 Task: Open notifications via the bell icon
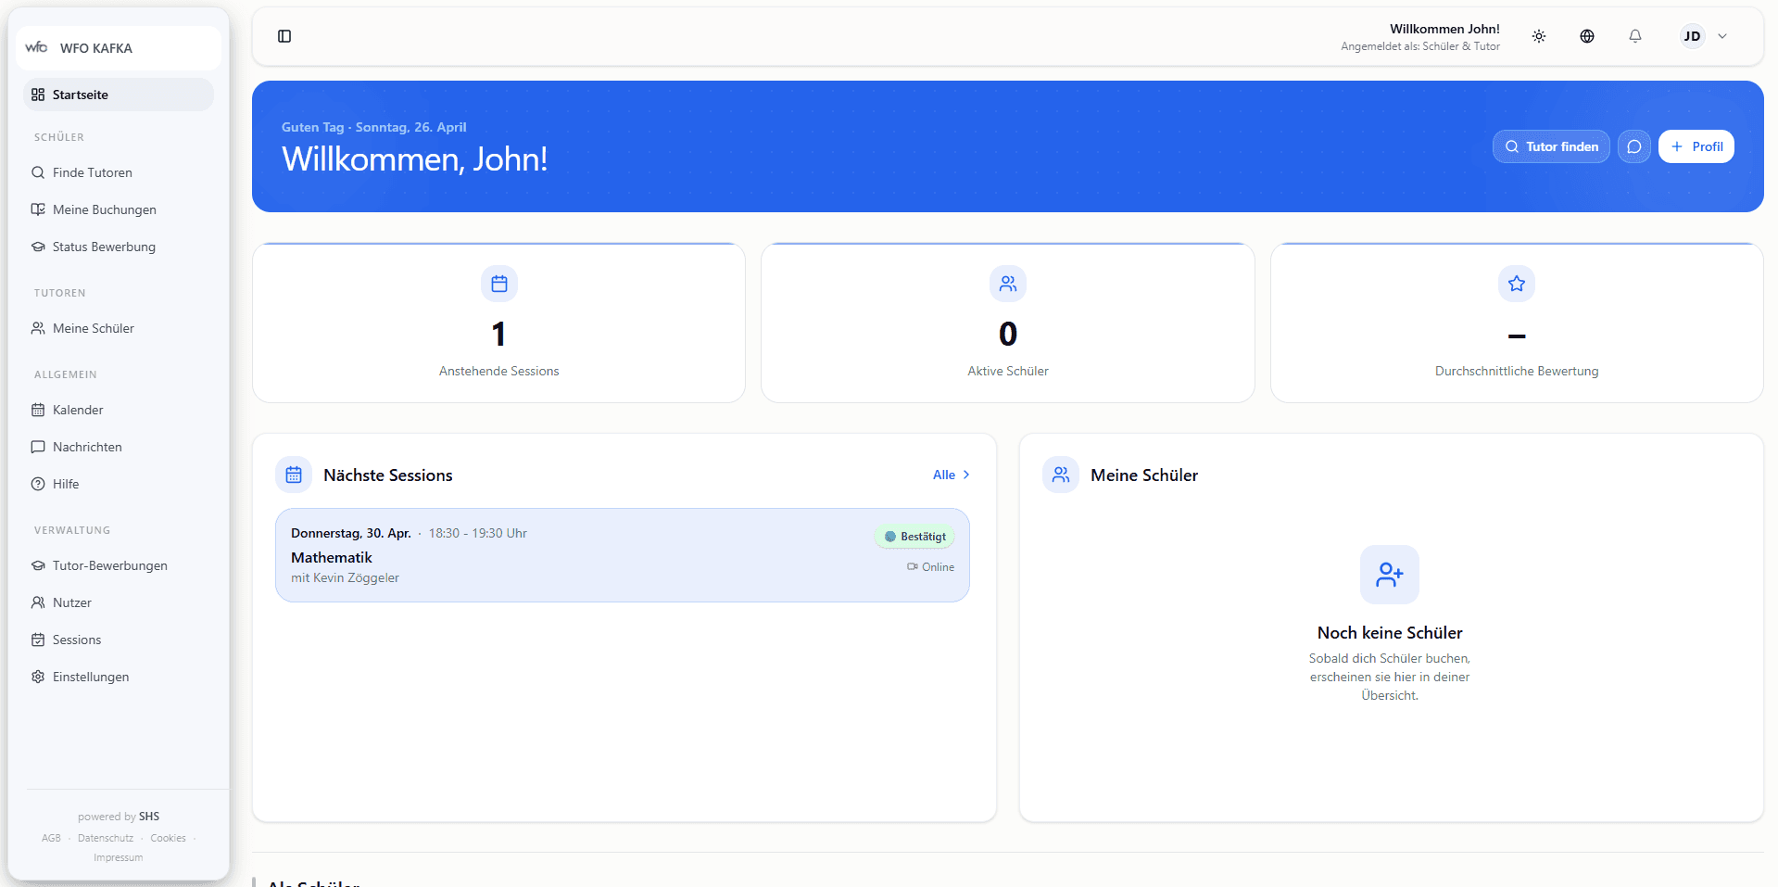pos(1635,36)
